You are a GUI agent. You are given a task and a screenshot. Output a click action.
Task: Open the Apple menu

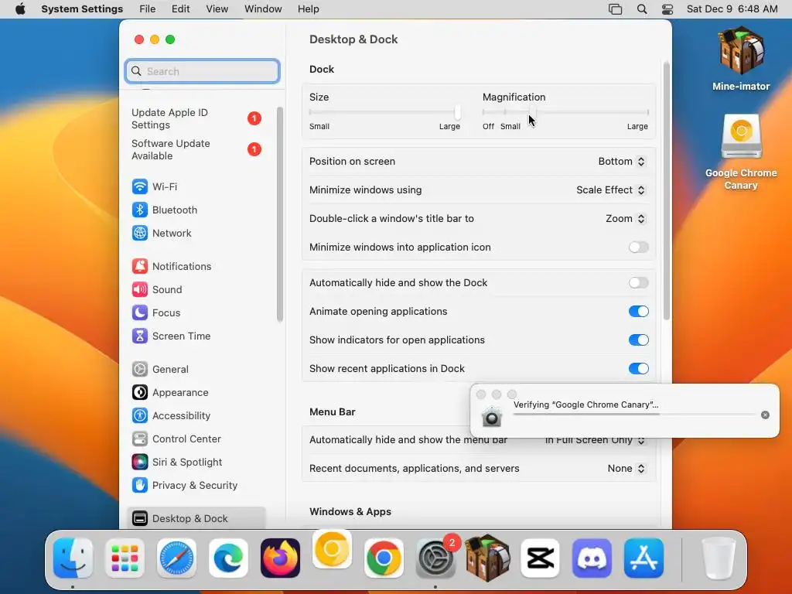(20, 9)
